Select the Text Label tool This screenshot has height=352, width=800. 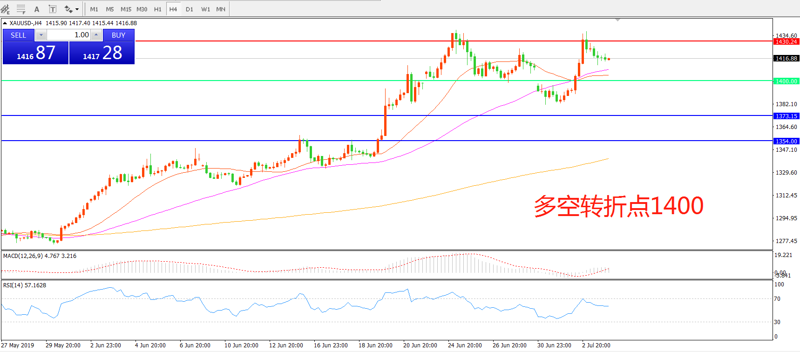(53, 9)
